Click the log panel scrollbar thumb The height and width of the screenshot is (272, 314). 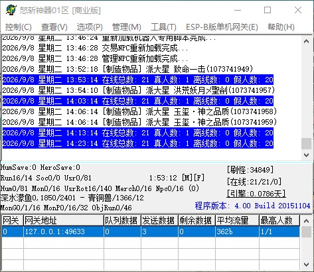(x=306, y=143)
